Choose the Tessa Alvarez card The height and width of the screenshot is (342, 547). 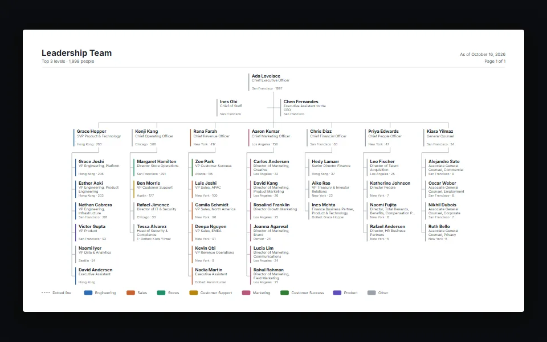[x=158, y=233]
